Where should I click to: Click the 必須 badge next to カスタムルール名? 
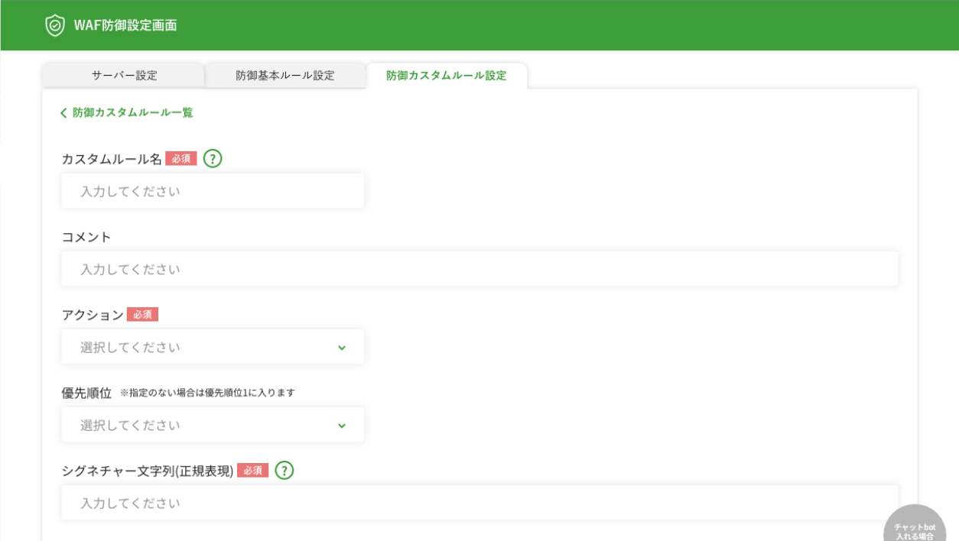coord(181,159)
